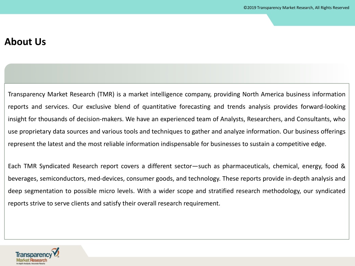Click the second paragraph starting "Each TMR Syndicated"
Viewport: 355px width, 266px height.
[176, 185]
